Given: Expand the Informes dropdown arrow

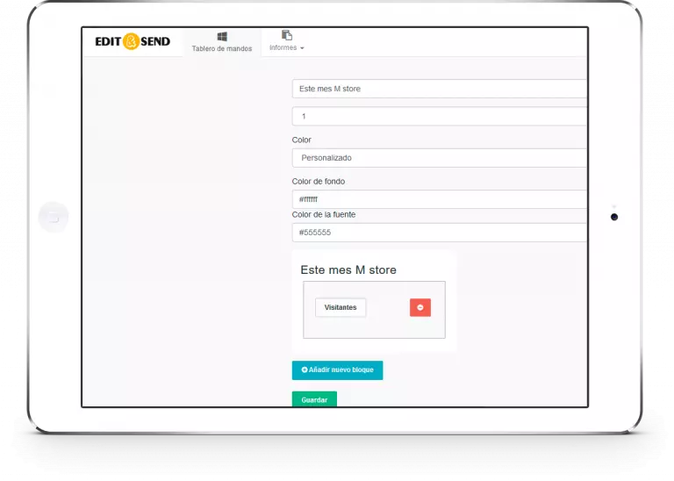Looking at the screenshot, I should point(302,48).
